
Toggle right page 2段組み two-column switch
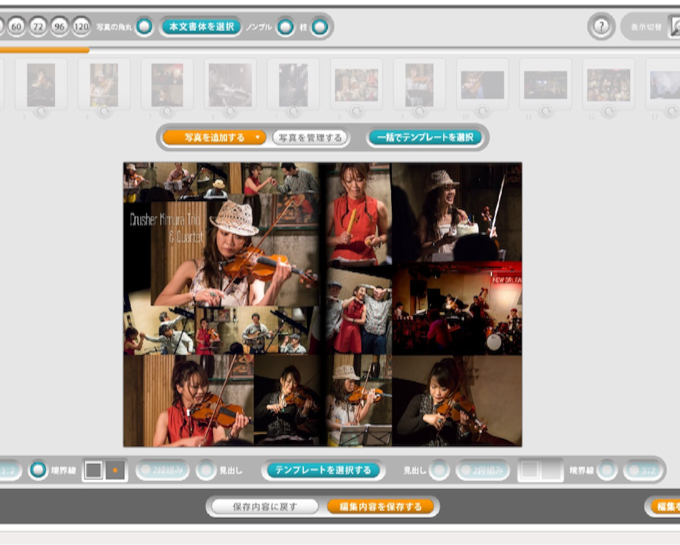[483, 470]
